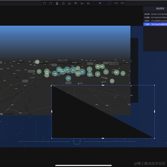Click the 预览 preview button
Viewport: 167px width, 167px height.
pos(116,3)
